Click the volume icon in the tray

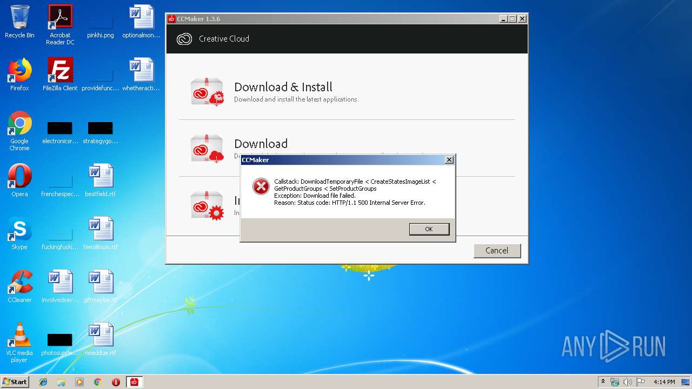pyautogui.click(x=628, y=382)
